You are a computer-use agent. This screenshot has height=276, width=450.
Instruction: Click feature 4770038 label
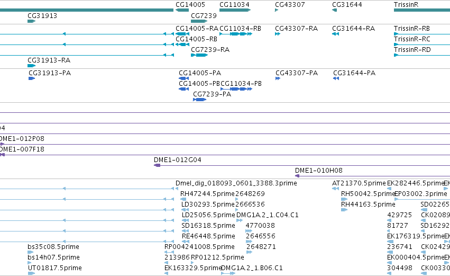tap(260, 226)
